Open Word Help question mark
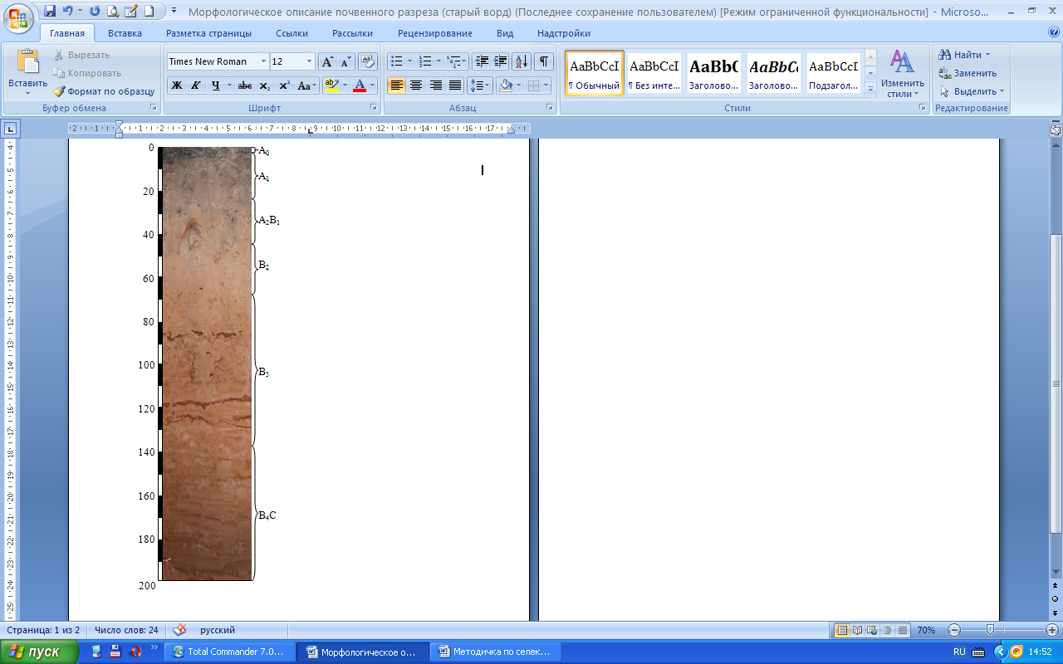The image size is (1063, 664). [x=1054, y=32]
